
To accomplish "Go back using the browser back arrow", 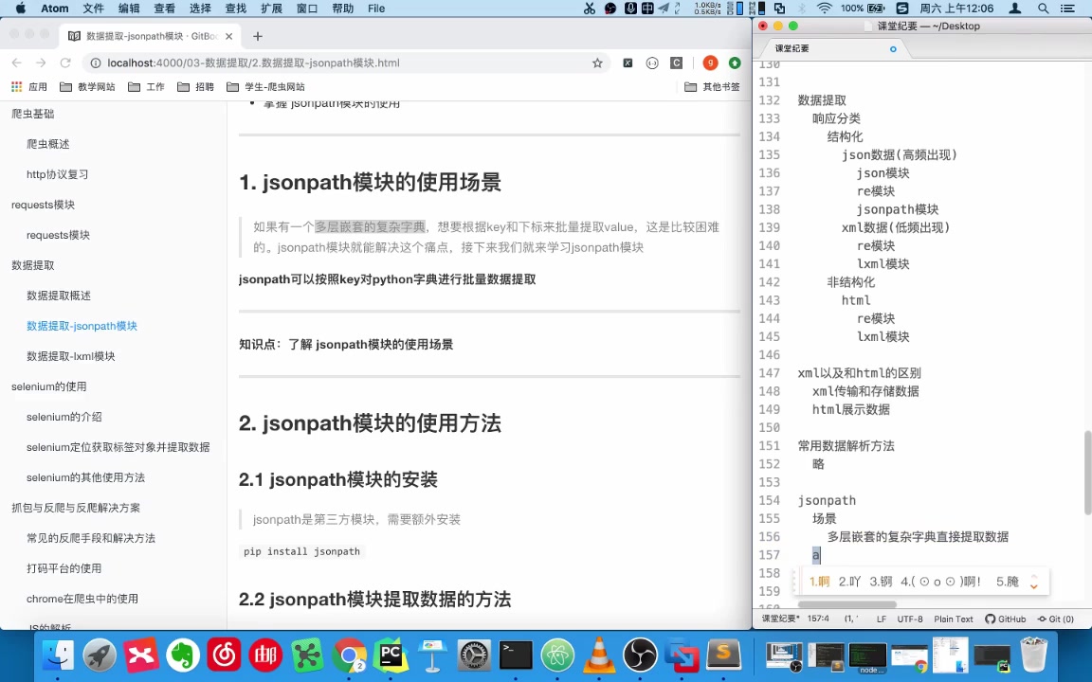I will tap(16, 63).
